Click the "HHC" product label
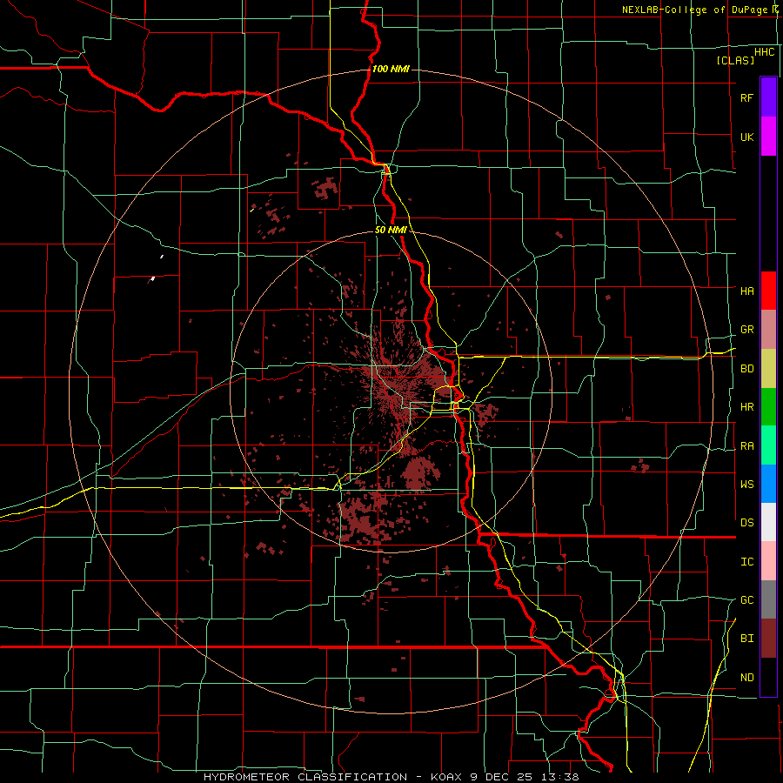Image resolution: width=783 pixels, height=783 pixels. point(765,52)
